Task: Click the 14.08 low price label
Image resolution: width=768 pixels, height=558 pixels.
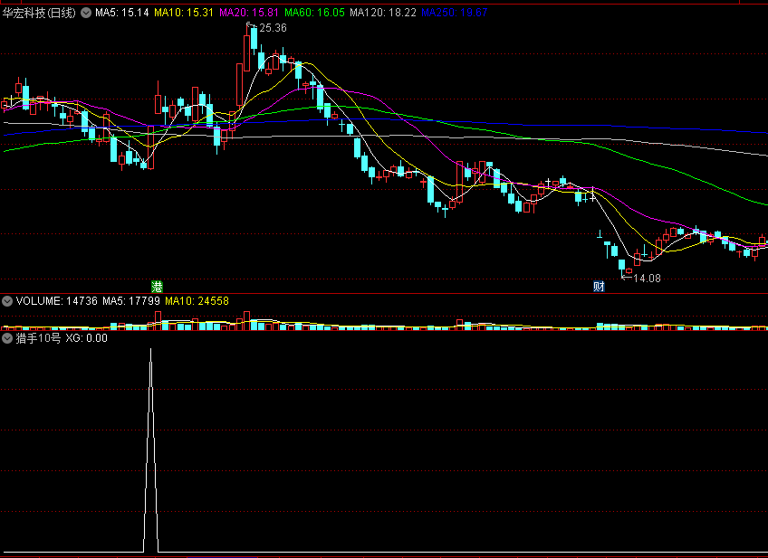Action: pyautogui.click(x=647, y=279)
